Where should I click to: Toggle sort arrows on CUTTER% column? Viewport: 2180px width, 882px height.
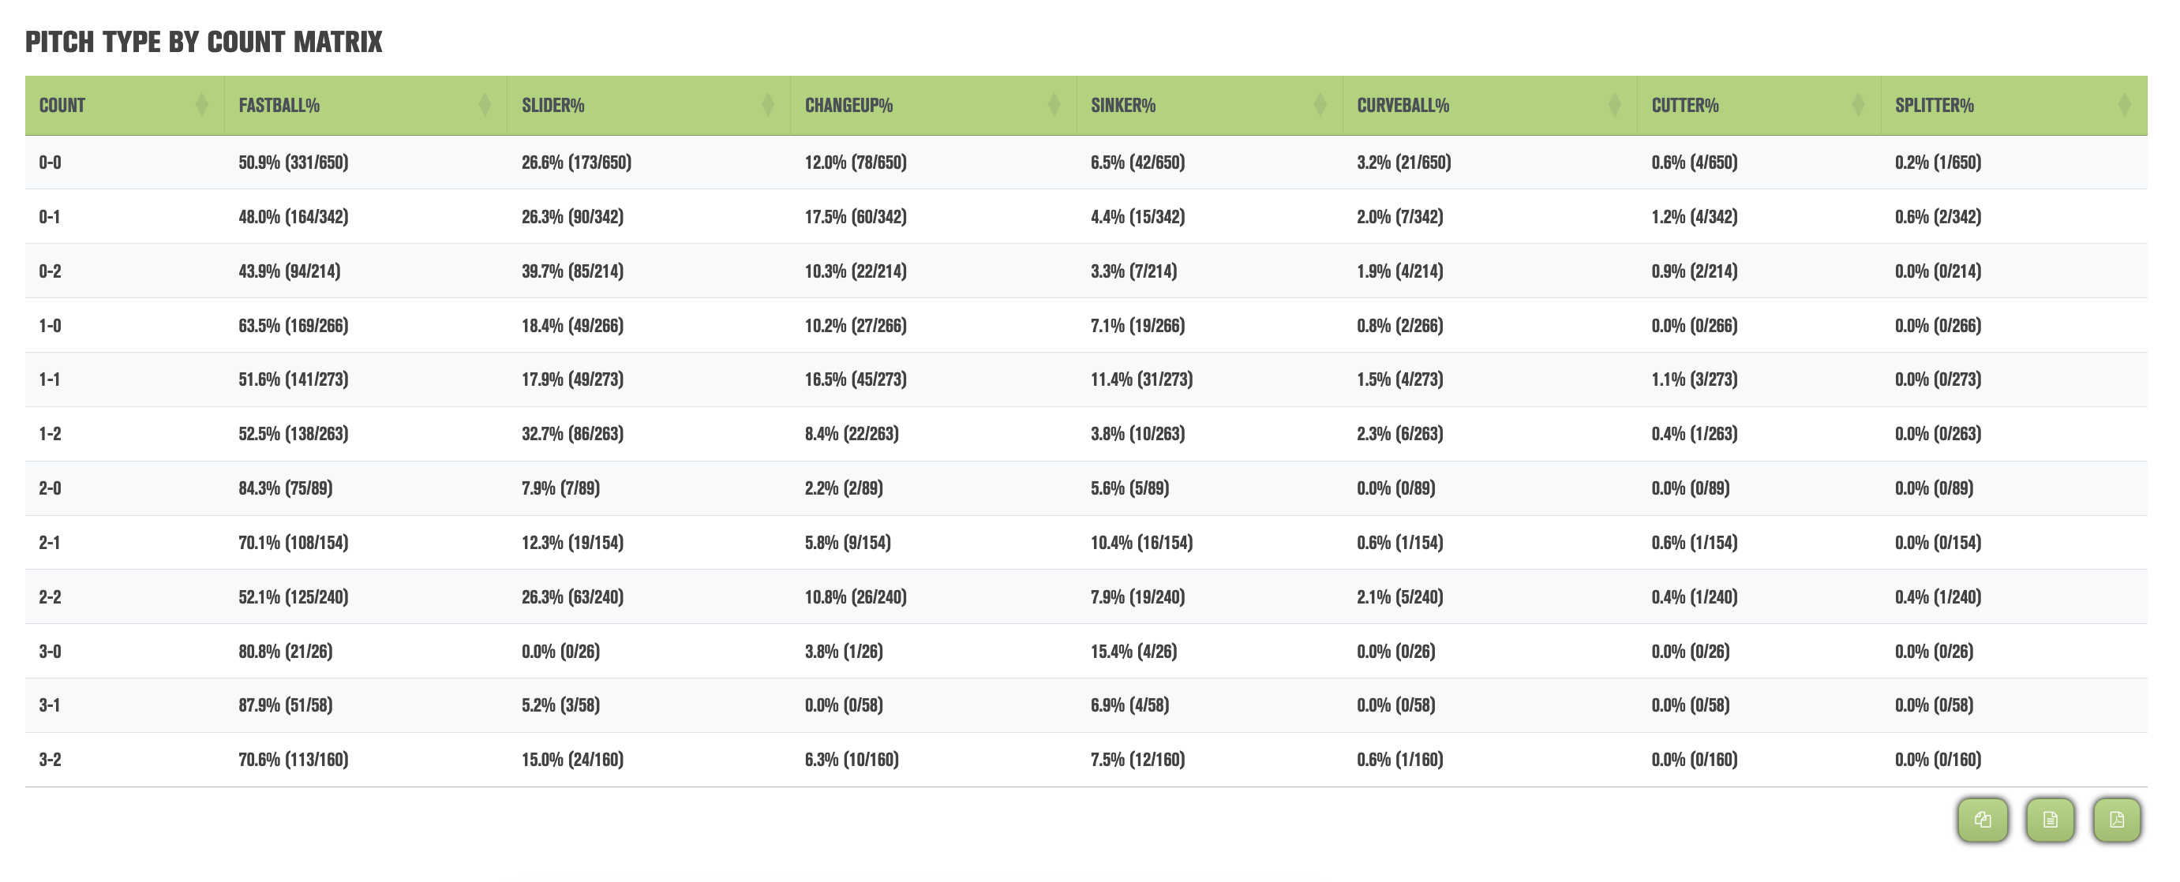pos(1857,106)
